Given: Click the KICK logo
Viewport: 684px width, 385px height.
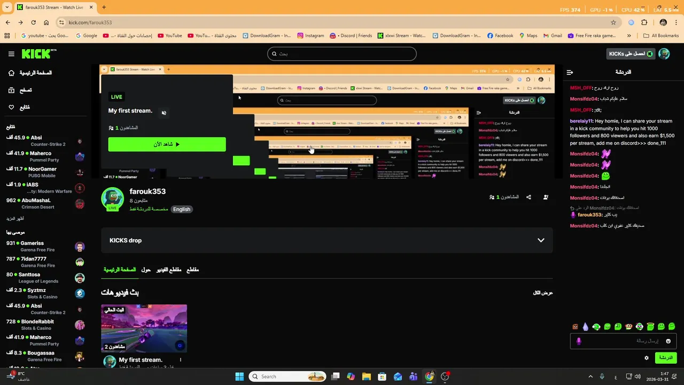Looking at the screenshot, I should pyautogui.click(x=38, y=53).
